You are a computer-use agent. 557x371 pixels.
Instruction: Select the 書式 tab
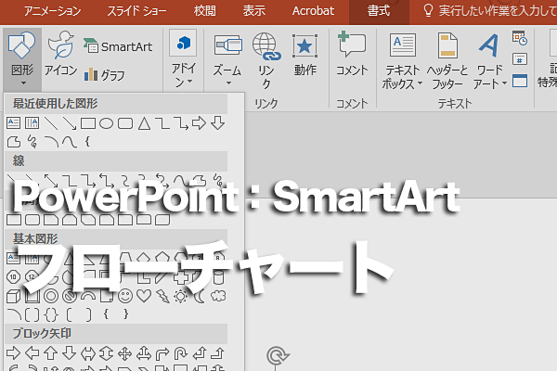[x=379, y=10]
